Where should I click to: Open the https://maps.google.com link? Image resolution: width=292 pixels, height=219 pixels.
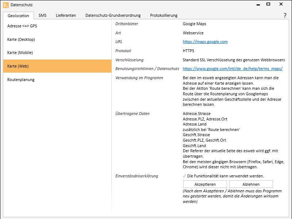[205, 42]
